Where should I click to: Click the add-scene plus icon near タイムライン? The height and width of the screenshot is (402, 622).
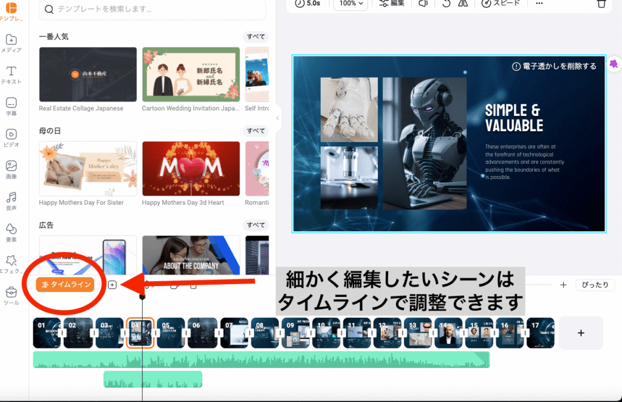112,285
